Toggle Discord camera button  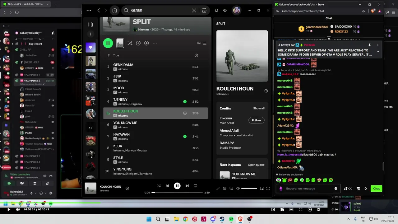(x=9, y=183)
